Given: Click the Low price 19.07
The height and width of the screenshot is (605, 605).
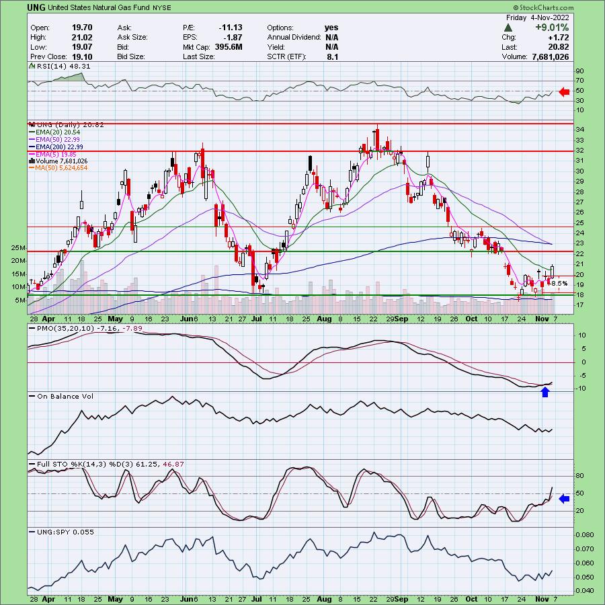Looking at the screenshot, I should [x=82, y=47].
